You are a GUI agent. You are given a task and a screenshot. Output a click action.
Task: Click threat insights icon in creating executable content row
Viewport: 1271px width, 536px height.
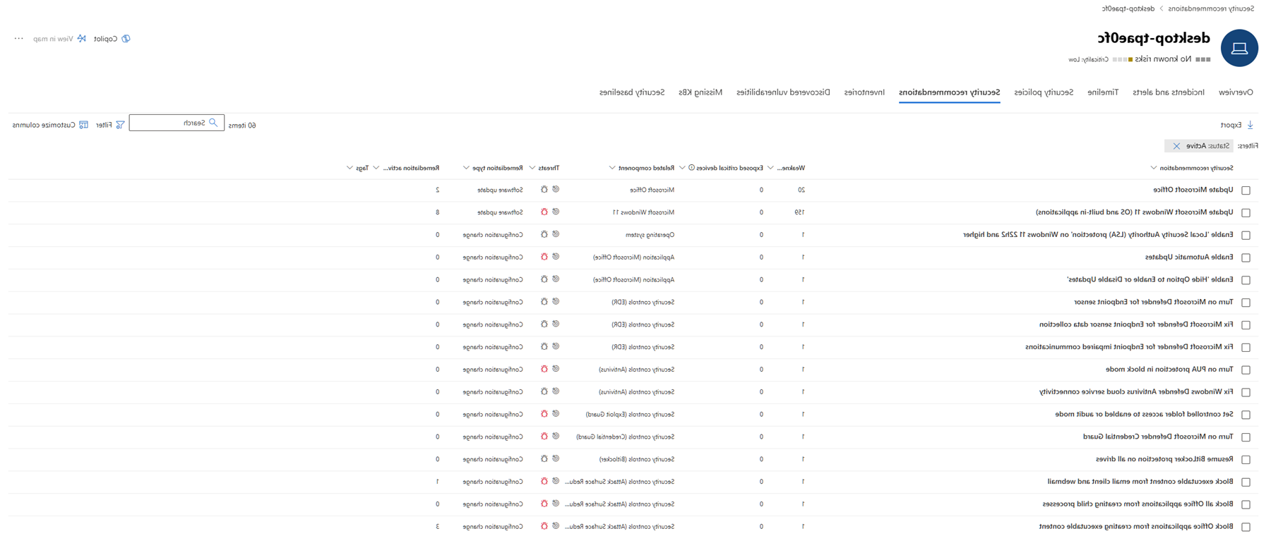[556, 527]
